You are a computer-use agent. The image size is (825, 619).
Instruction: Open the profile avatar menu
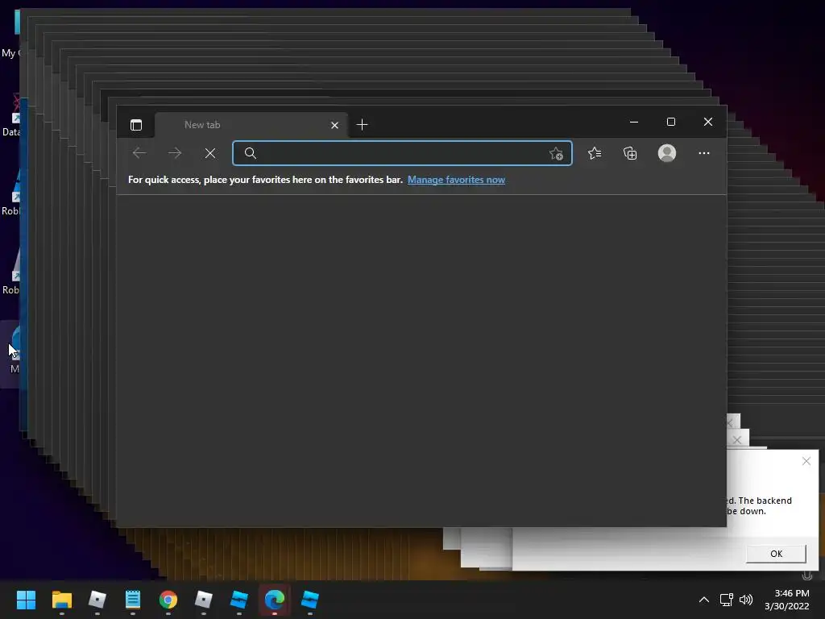coord(667,153)
